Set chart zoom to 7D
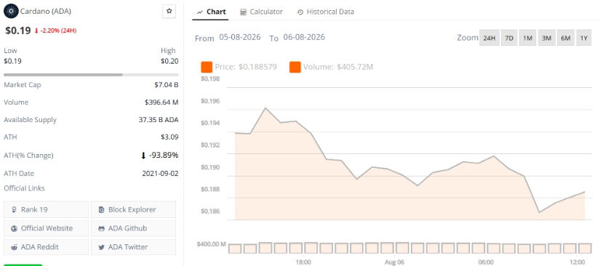This screenshot has width=600, height=266. [x=509, y=38]
